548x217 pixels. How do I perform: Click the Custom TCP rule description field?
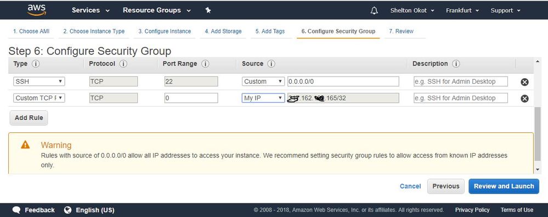point(461,98)
